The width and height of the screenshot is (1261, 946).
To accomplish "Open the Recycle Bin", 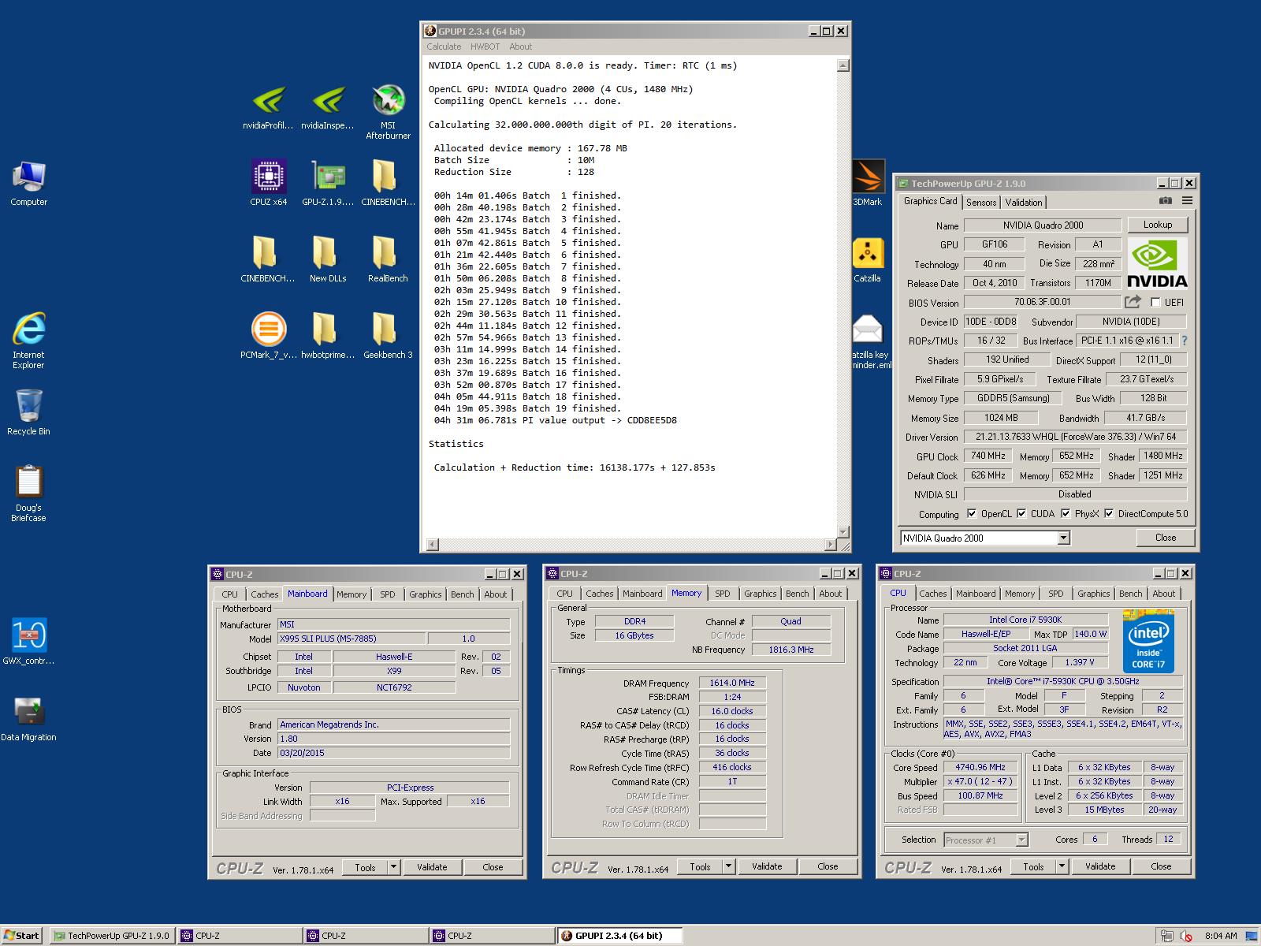I will (29, 412).
